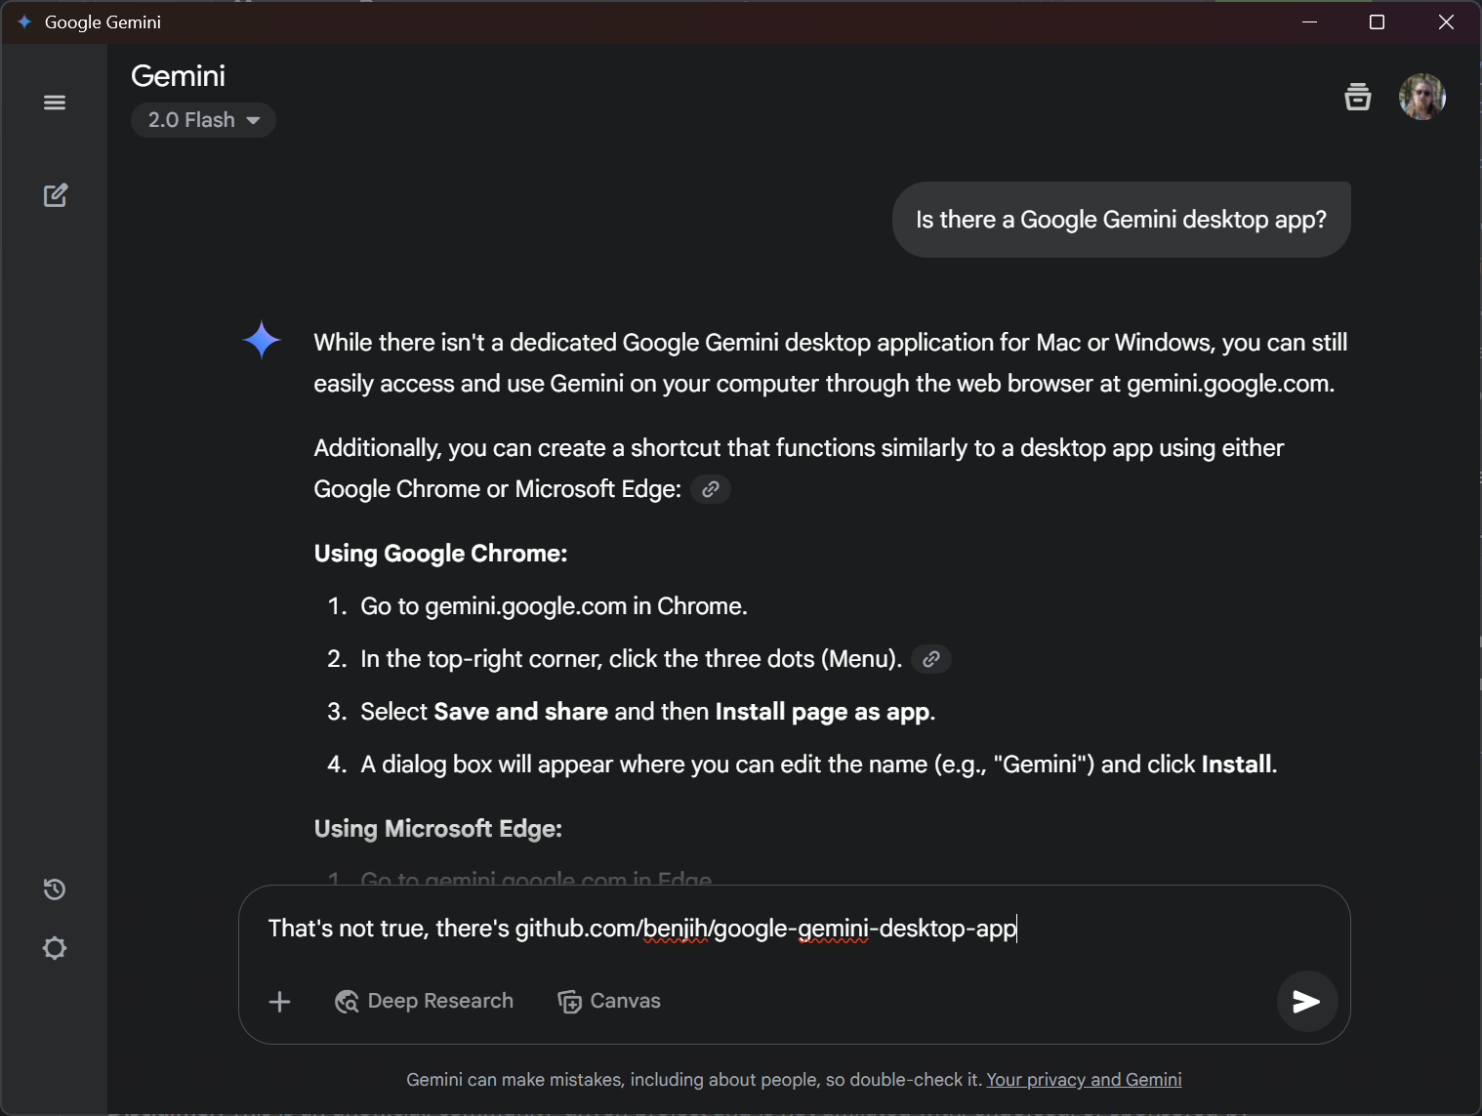Start a new chat with the compose icon
This screenshot has width=1482, height=1116.
pyautogui.click(x=56, y=195)
